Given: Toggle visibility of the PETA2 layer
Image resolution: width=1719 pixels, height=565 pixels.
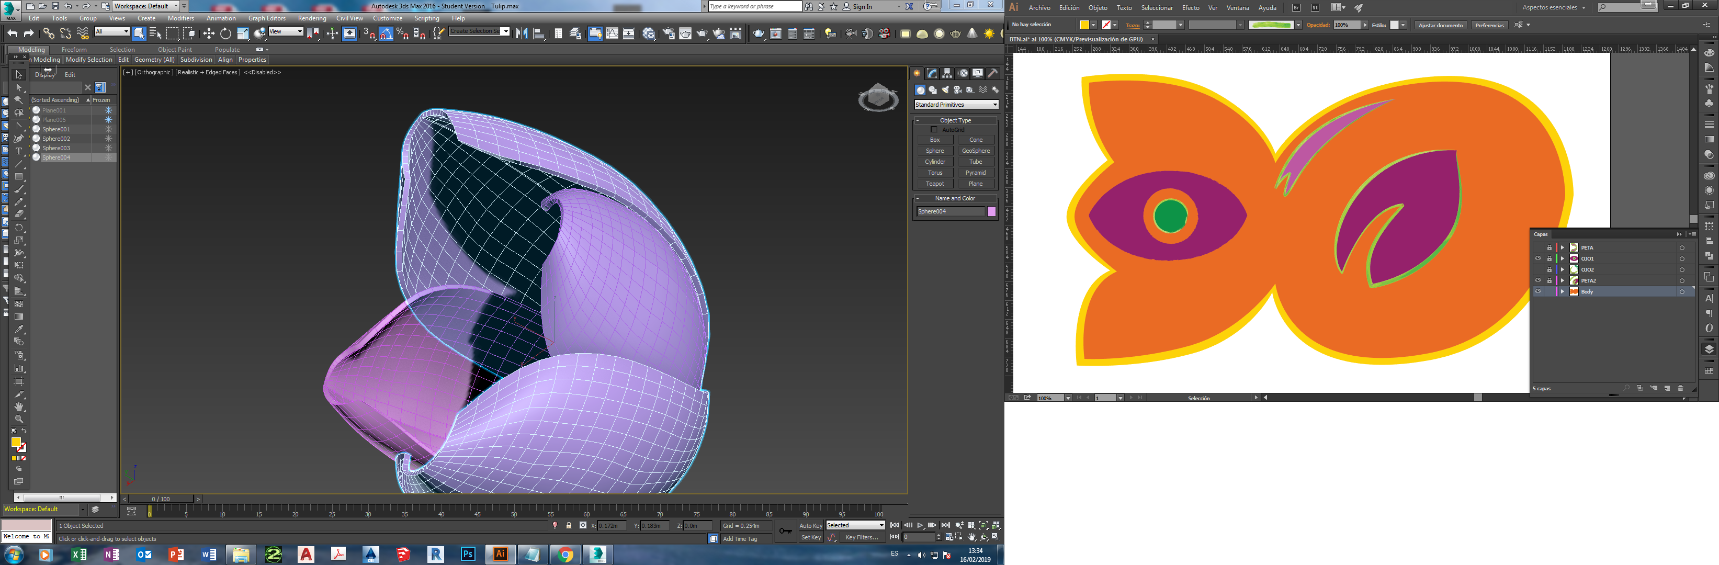Looking at the screenshot, I should coord(1538,281).
